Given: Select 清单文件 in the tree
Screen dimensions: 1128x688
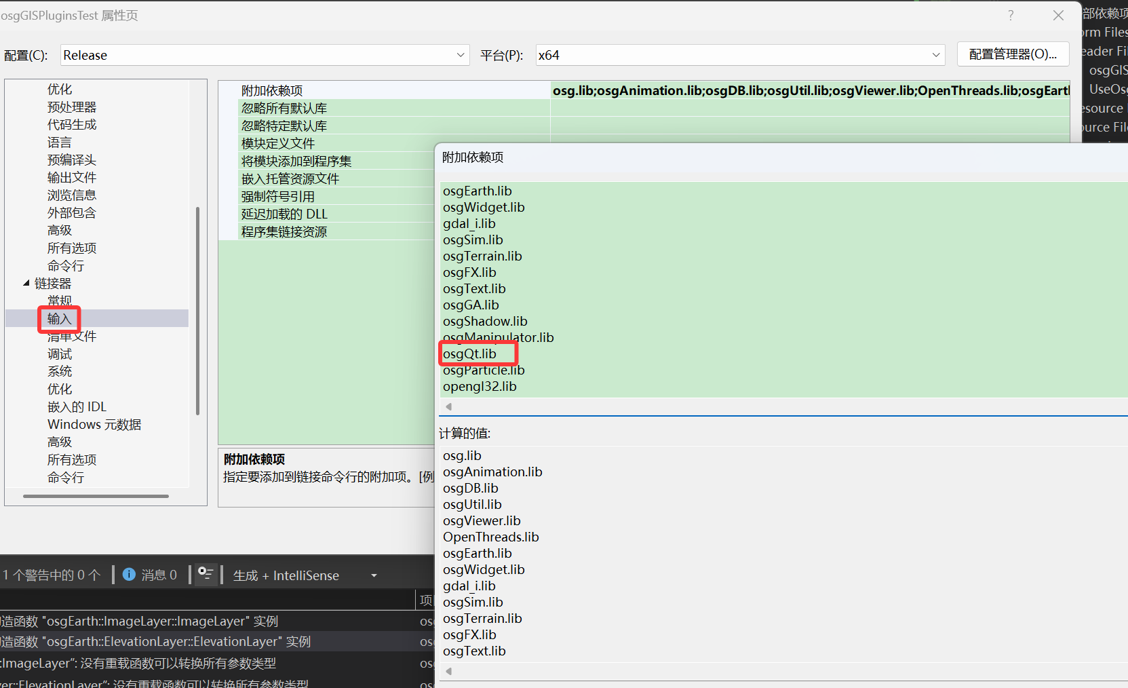Looking at the screenshot, I should click(72, 337).
